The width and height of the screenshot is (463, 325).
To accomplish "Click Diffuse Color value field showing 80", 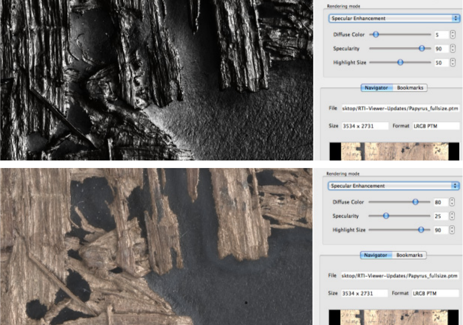I will [441, 202].
